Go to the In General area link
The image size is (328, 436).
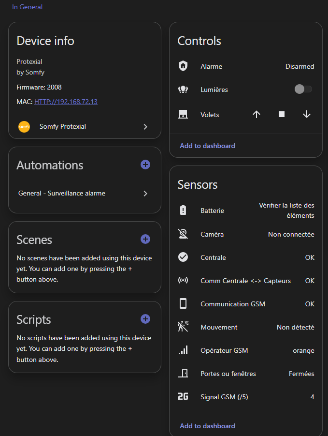[27, 7]
